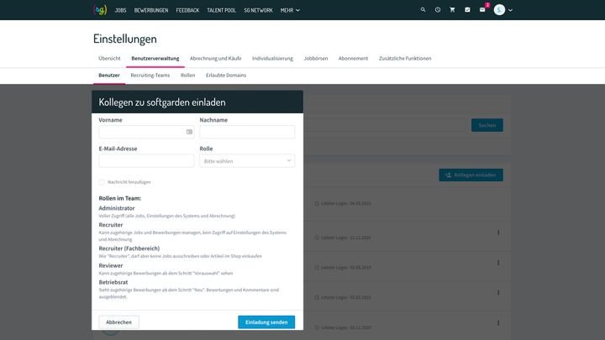Image resolution: width=605 pixels, height=340 pixels.
Task: Open three-dot menu for second user row
Action: pyautogui.click(x=498, y=233)
